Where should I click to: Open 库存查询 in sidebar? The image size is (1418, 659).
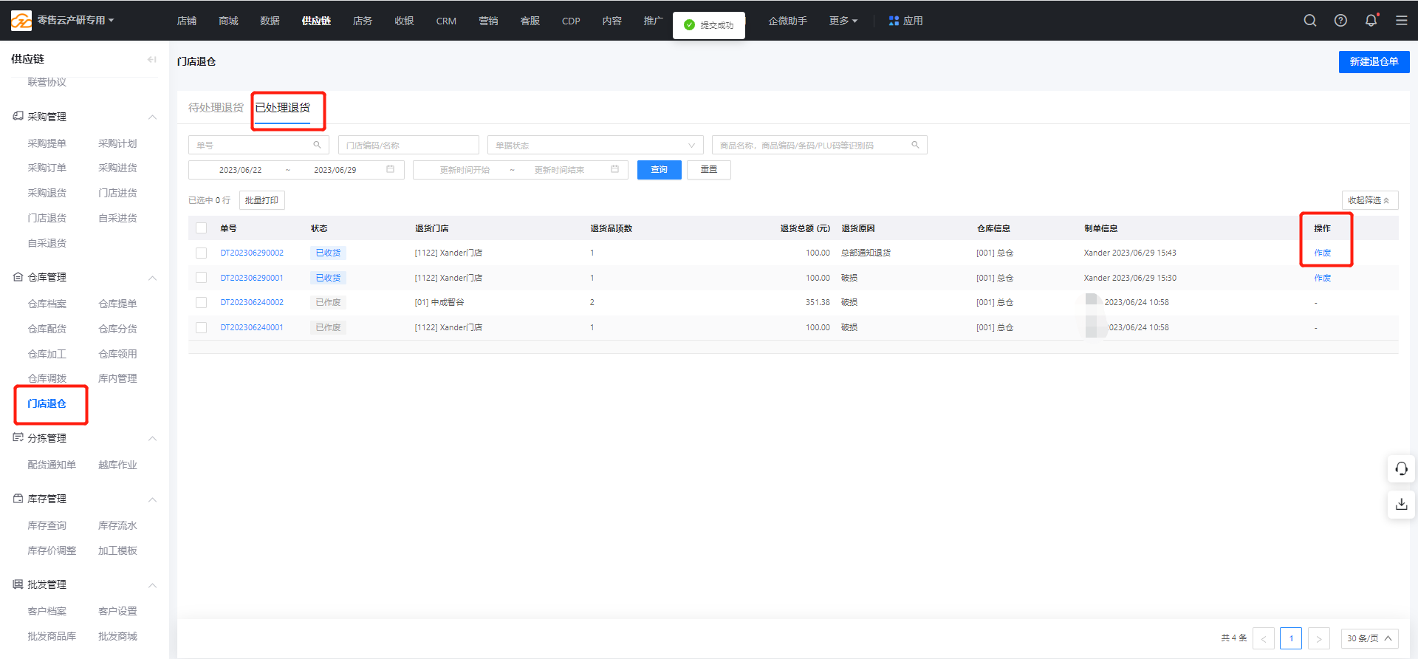point(47,525)
